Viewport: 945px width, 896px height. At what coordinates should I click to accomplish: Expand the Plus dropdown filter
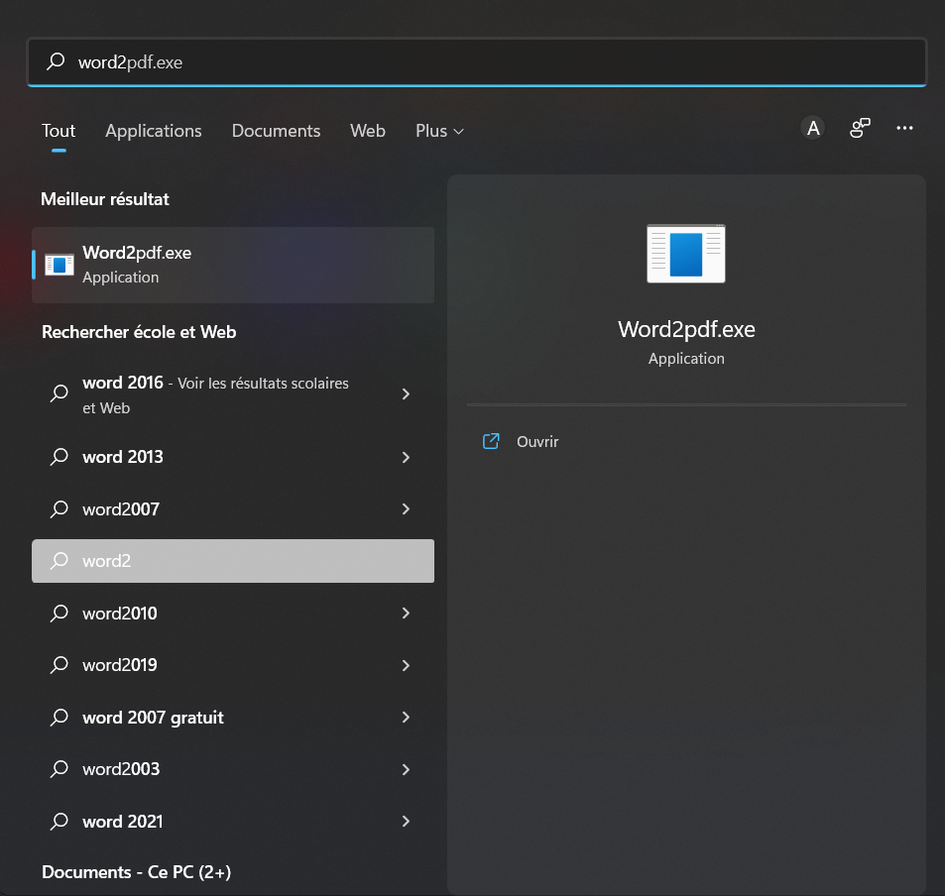pyautogui.click(x=439, y=131)
